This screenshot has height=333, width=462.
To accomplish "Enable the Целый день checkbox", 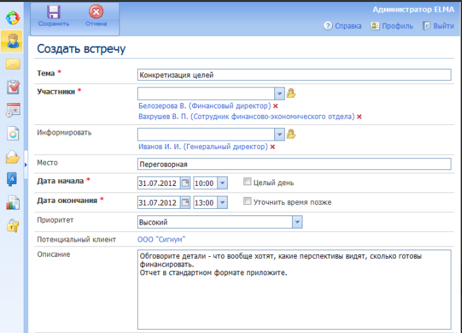I will (x=247, y=183).
